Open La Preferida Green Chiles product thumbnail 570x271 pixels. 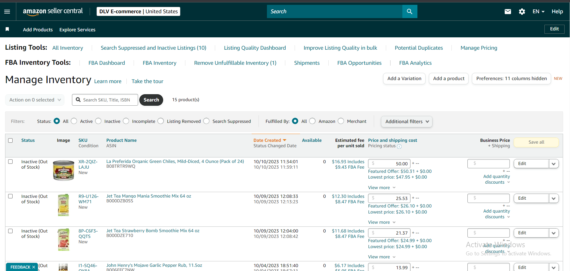[x=64, y=170]
